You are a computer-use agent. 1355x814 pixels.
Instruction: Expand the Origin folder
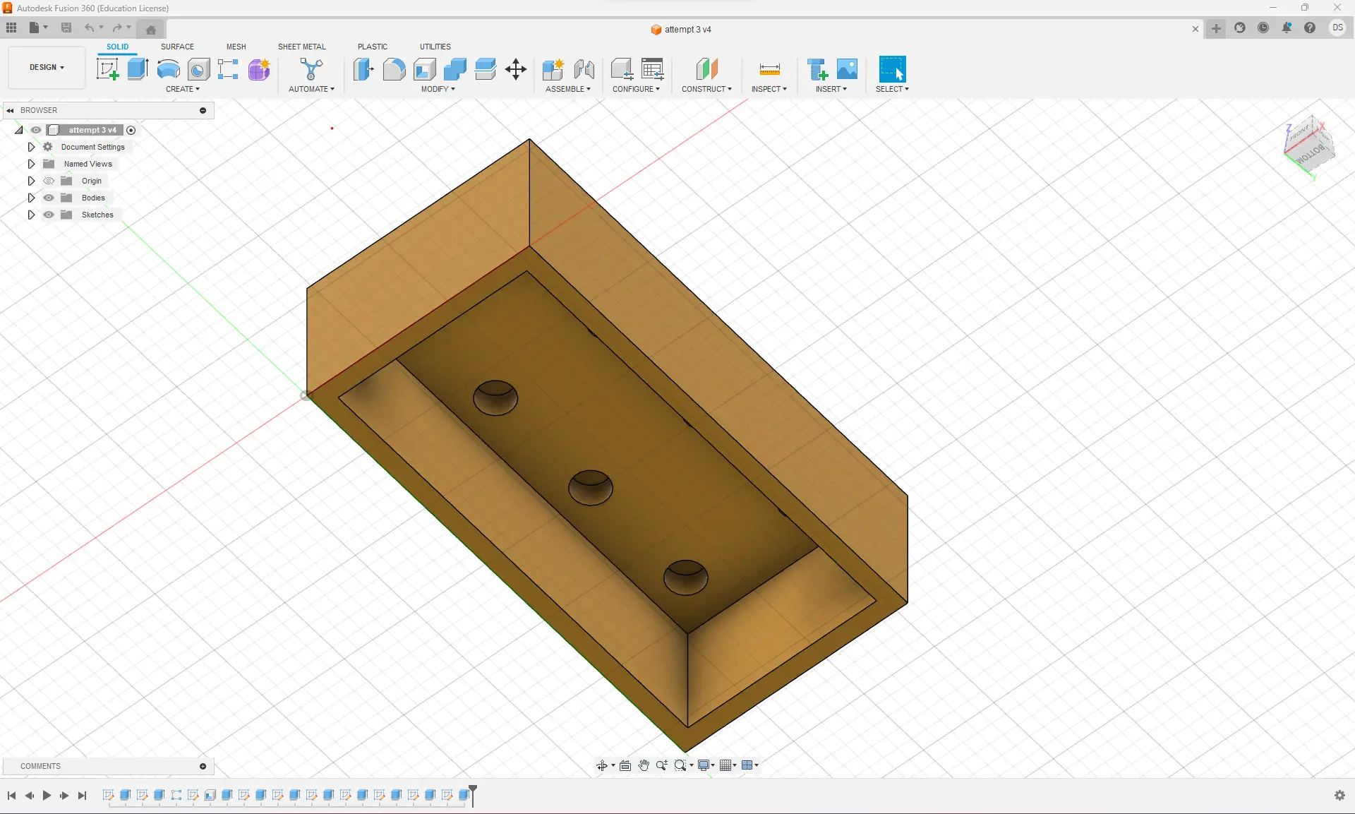coord(31,181)
